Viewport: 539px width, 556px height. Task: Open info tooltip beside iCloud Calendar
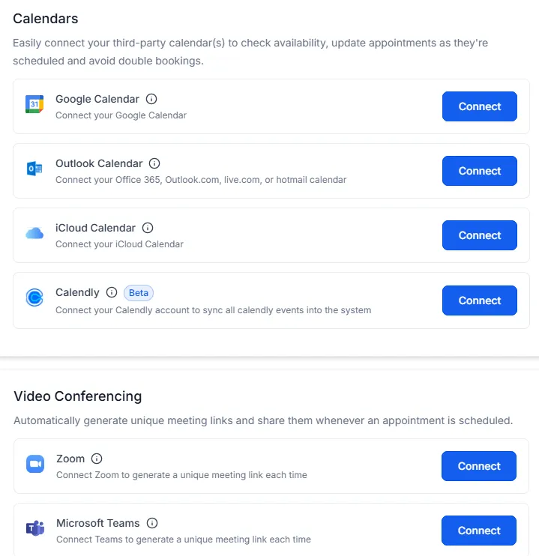[148, 228]
